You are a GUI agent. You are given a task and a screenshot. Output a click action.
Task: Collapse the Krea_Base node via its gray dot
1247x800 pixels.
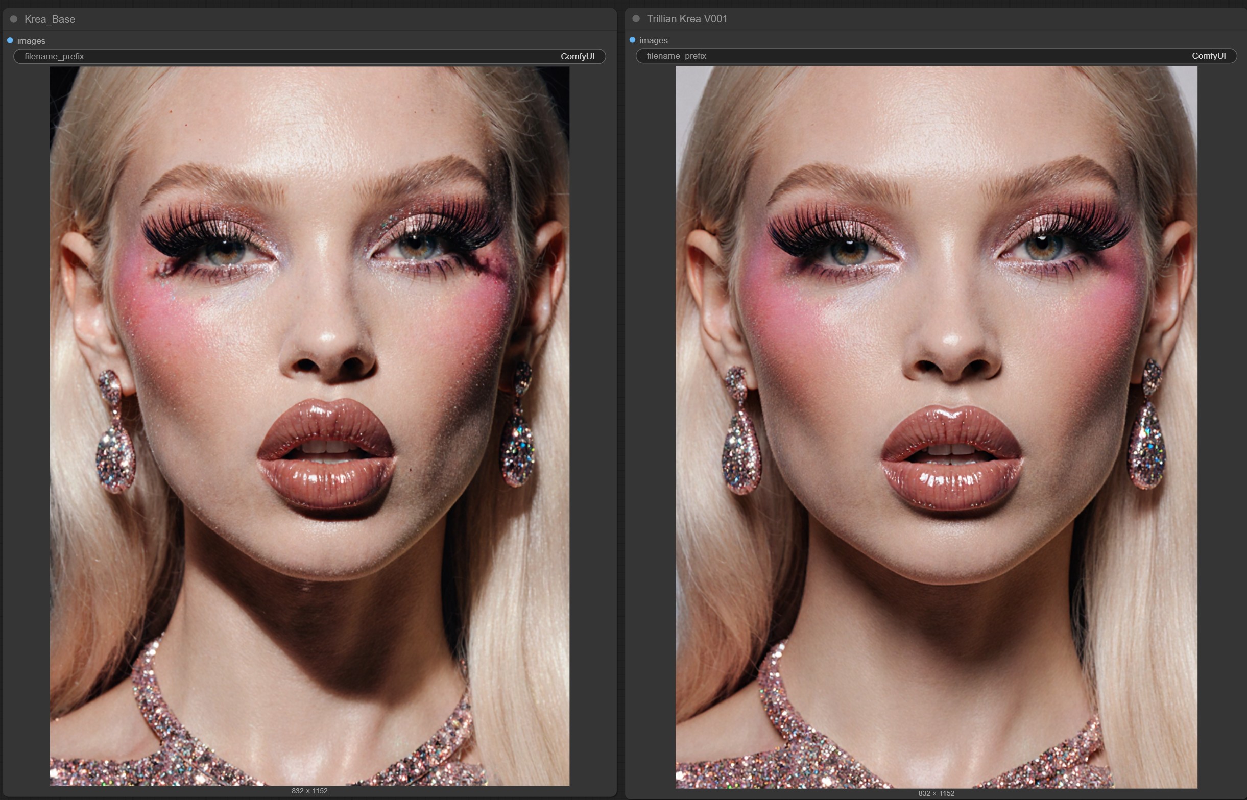(14, 19)
